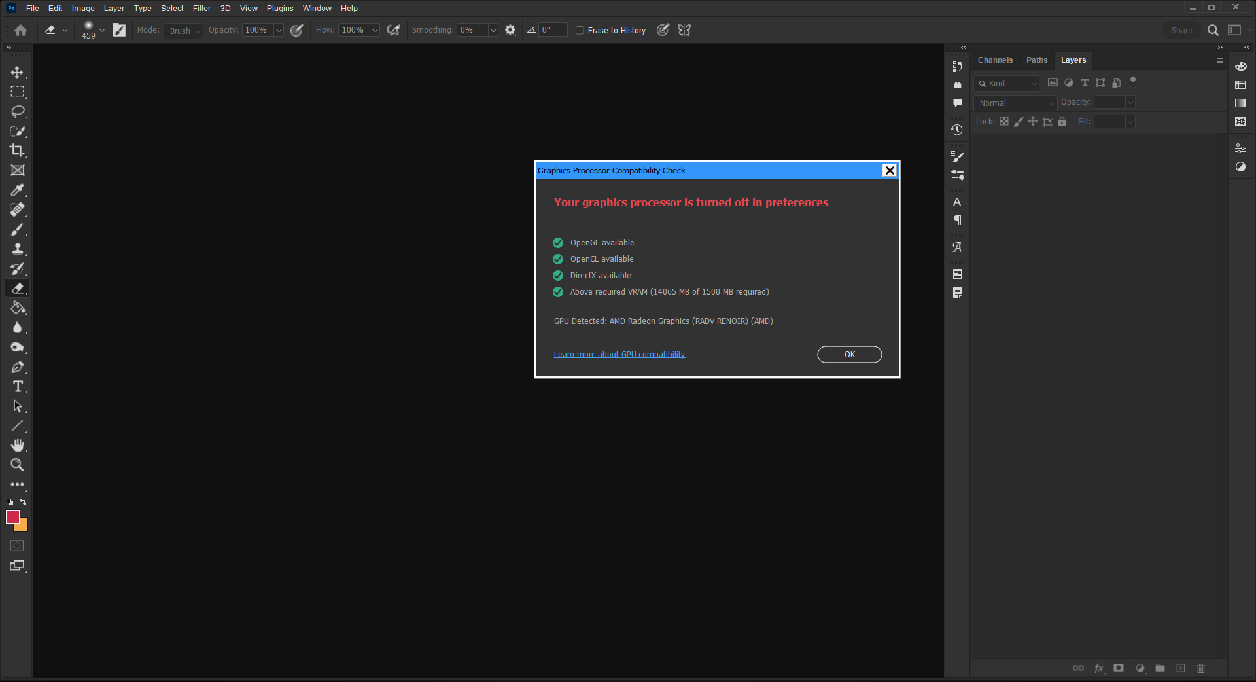Open the Glyphs panel icon
This screenshot has height=682, width=1256.
tap(957, 247)
